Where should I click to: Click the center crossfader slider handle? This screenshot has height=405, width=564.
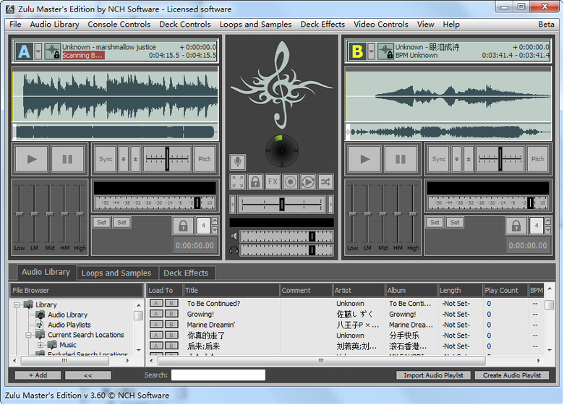[282, 204]
